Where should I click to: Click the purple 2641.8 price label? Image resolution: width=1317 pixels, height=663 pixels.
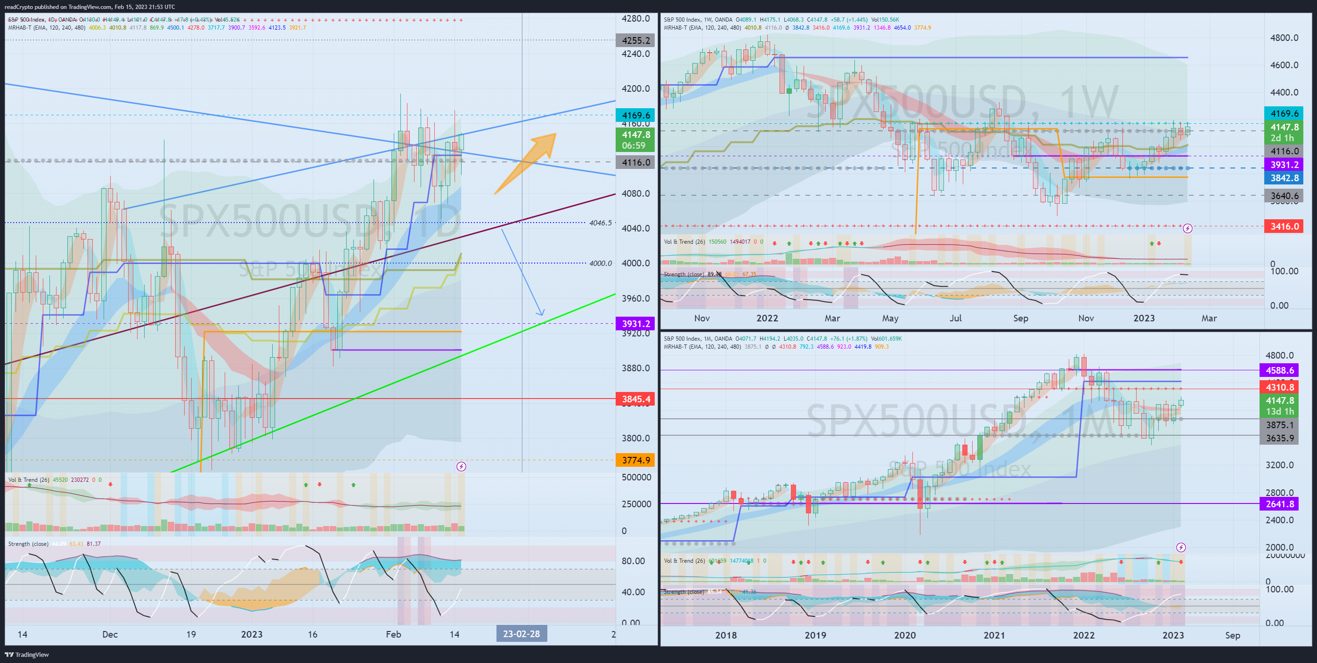click(1279, 504)
